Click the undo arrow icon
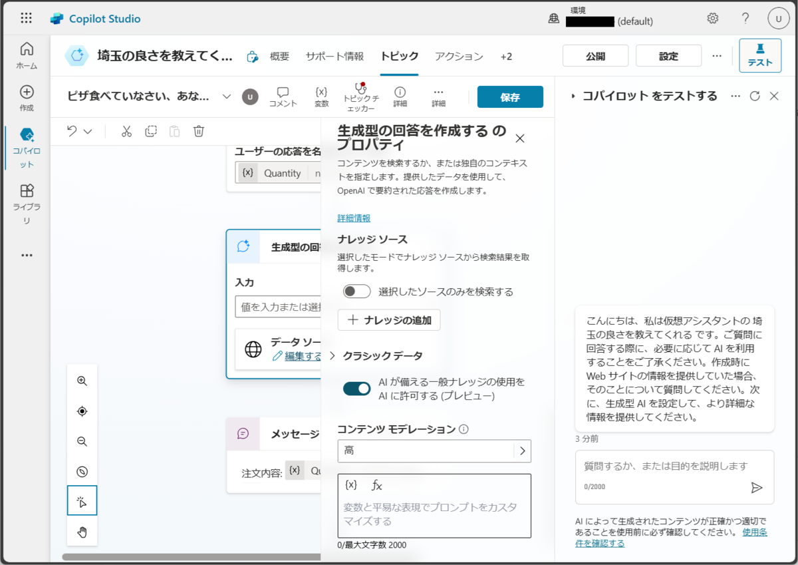The width and height of the screenshot is (798, 565). point(72,131)
